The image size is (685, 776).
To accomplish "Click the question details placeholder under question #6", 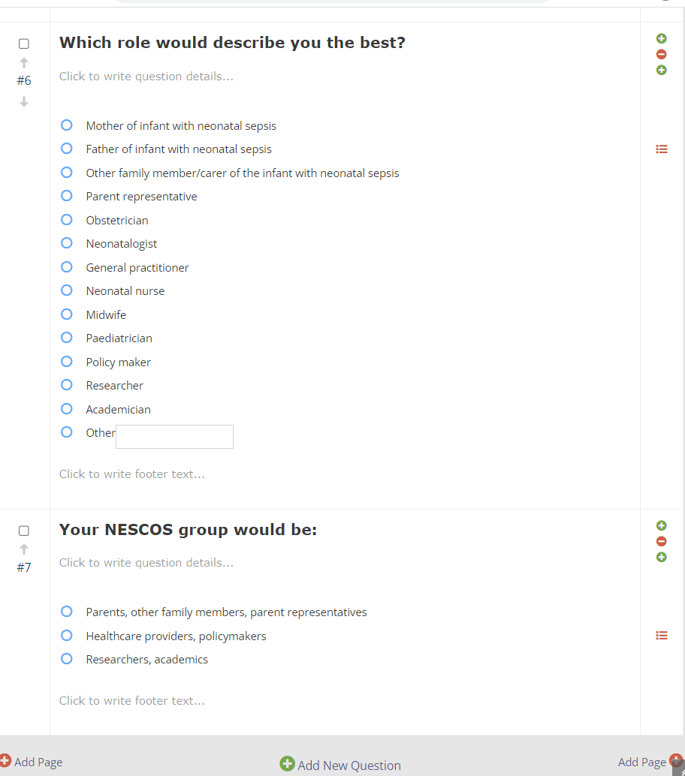I will pyautogui.click(x=146, y=77).
